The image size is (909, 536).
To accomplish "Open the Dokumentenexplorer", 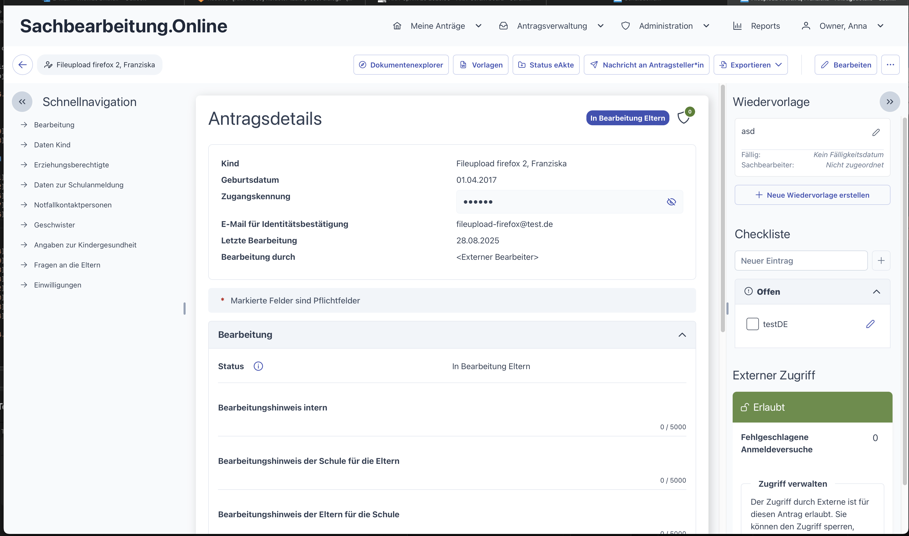I will pyautogui.click(x=401, y=65).
